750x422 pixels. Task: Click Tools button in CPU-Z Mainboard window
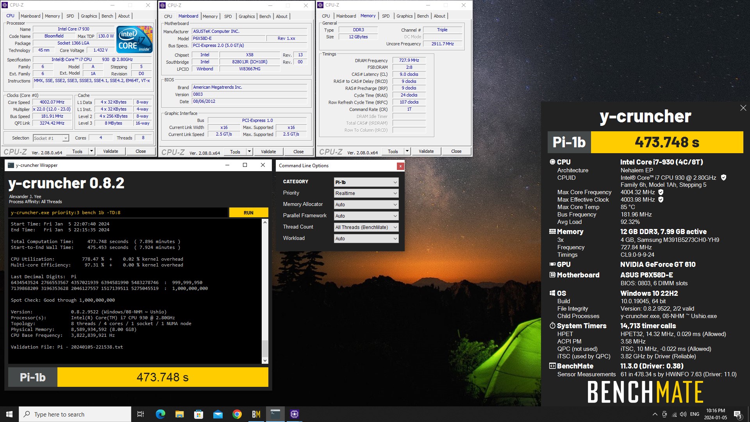[x=235, y=152]
